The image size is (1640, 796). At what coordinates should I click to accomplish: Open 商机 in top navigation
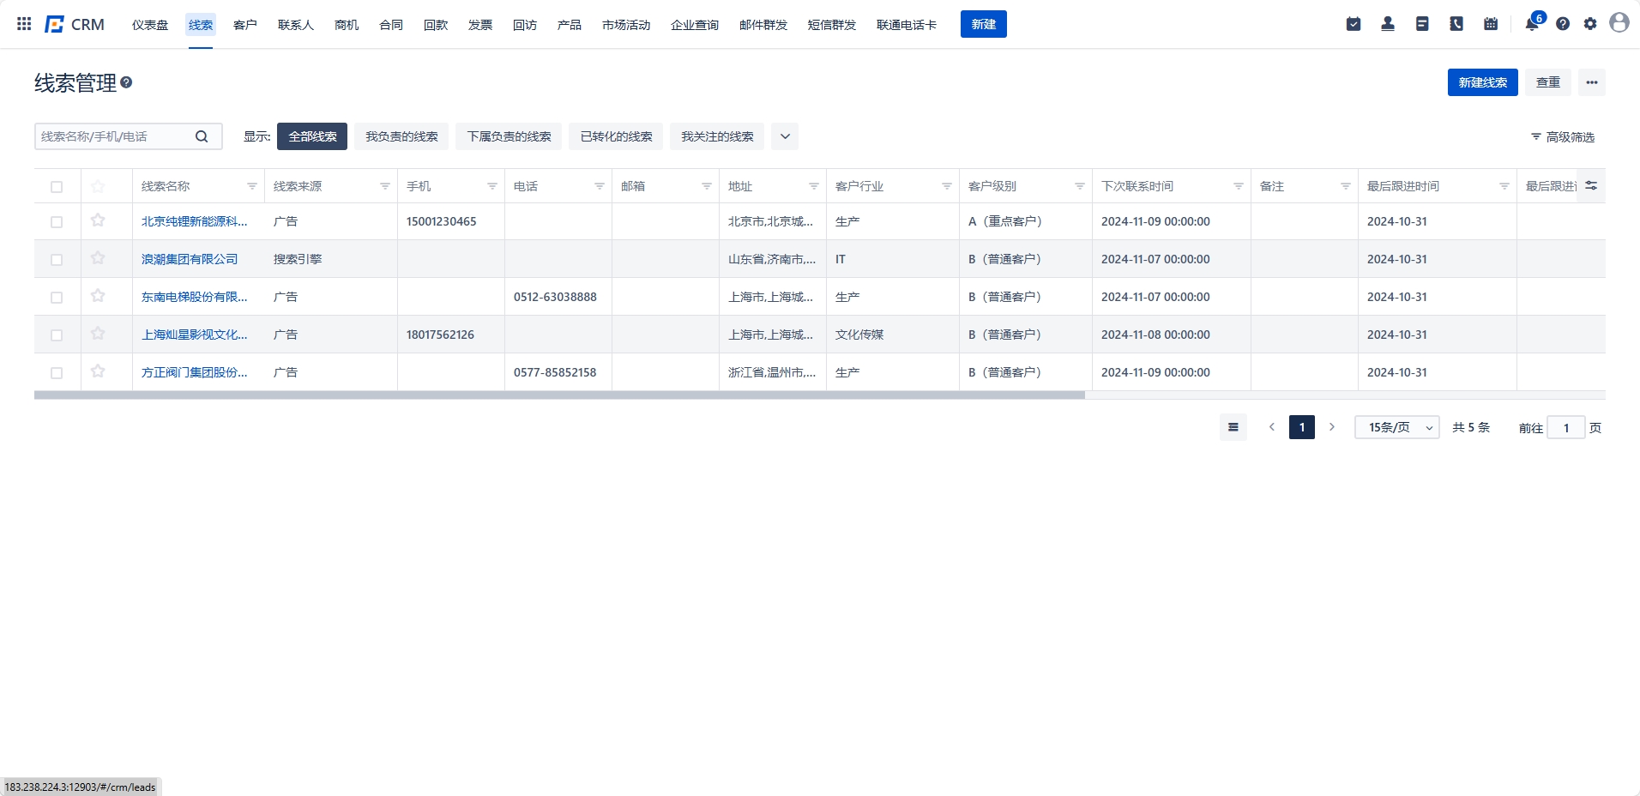[347, 25]
